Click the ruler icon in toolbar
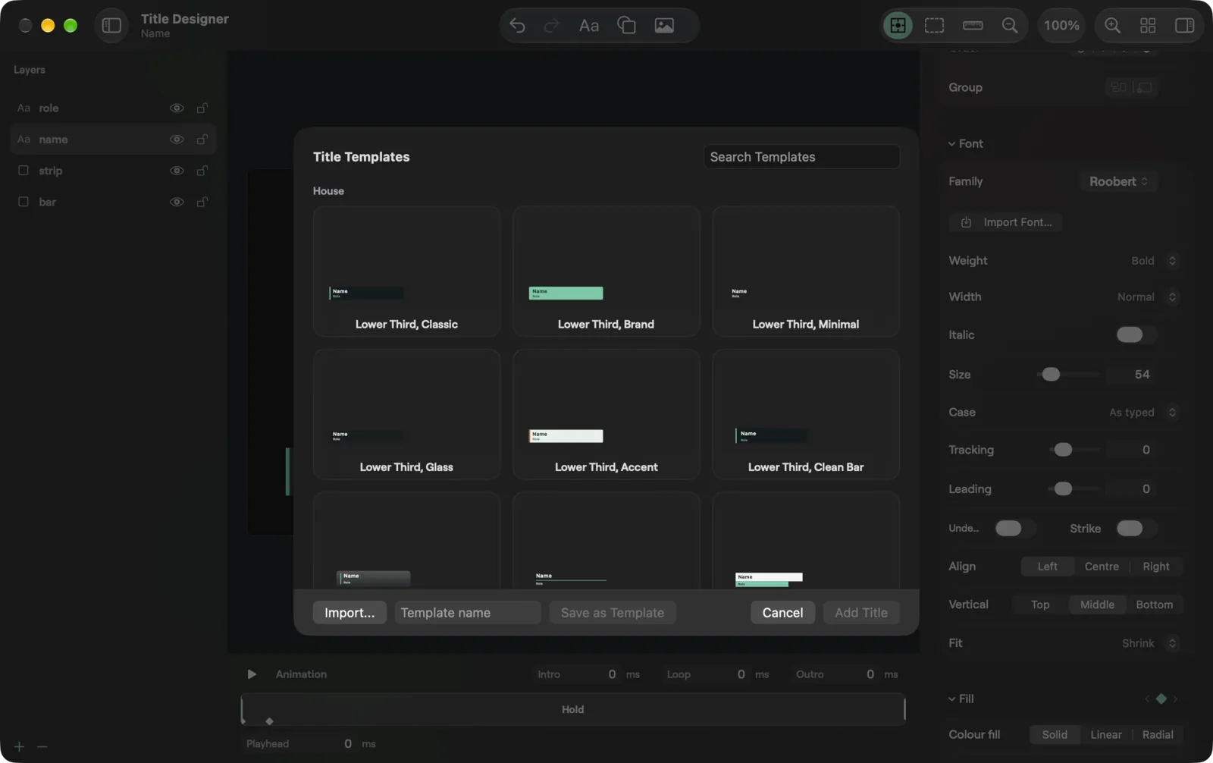The width and height of the screenshot is (1213, 763). click(973, 25)
